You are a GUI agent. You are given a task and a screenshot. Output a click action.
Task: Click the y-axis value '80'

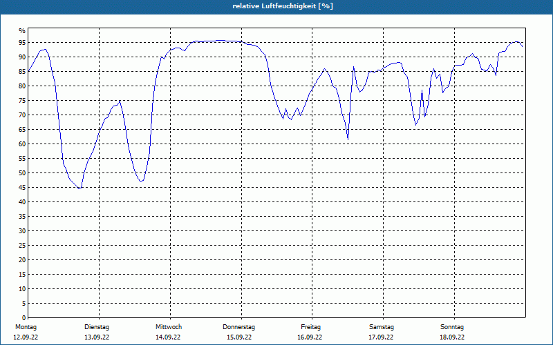tap(22, 86)
